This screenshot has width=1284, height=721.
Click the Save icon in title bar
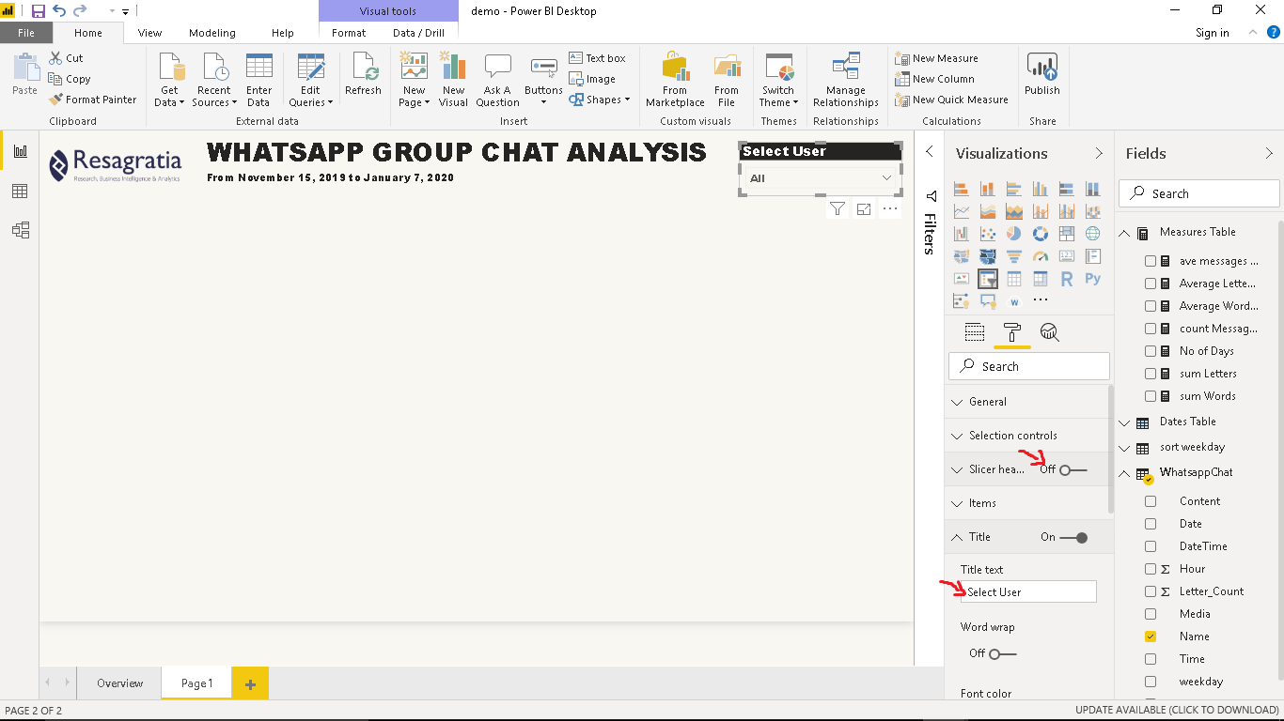[x=39, y=11]
